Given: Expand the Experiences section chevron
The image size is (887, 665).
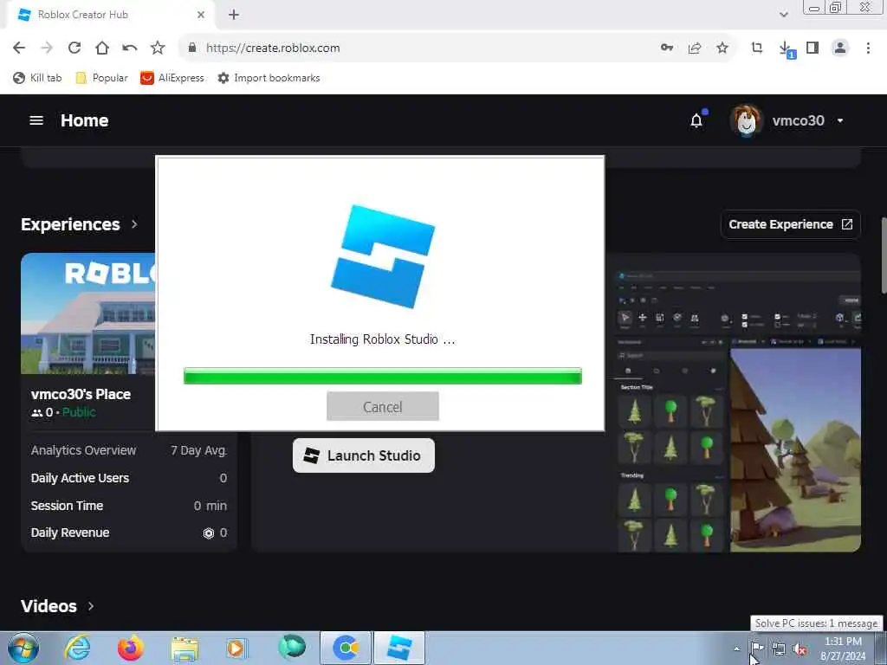Looking at the screenshot, I should point(134,224).
